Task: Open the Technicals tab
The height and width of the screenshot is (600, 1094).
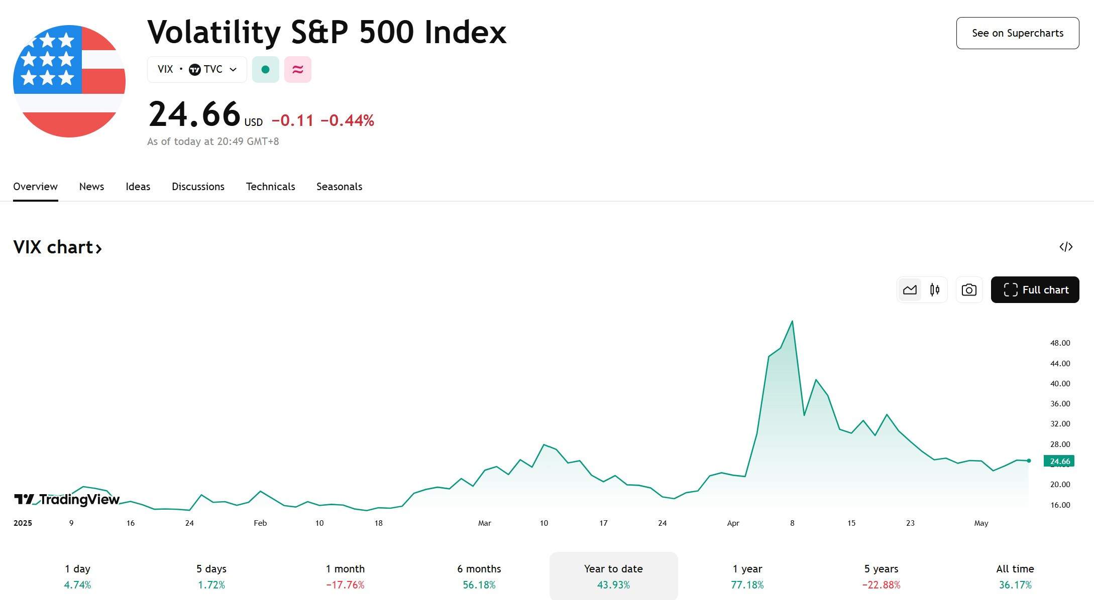Action: pyautogui.click(x=270, y=187)
